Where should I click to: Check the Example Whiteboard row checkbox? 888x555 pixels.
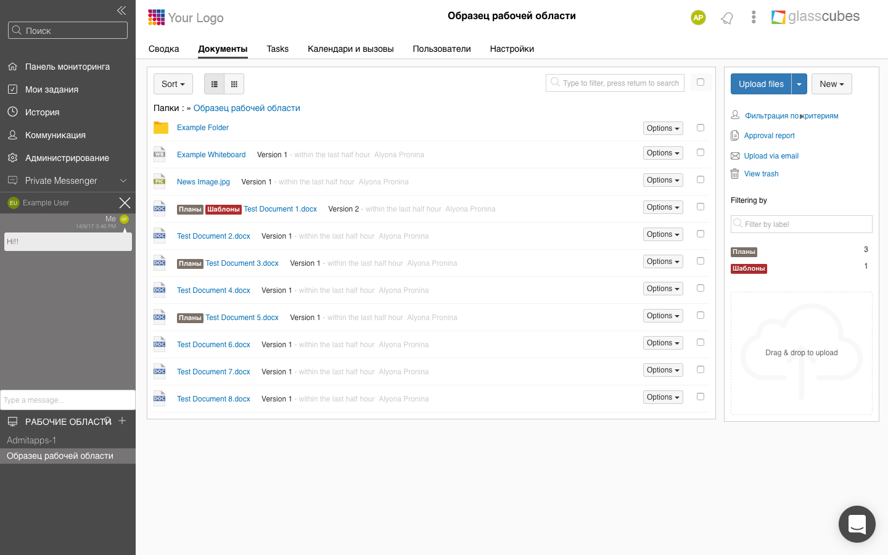coord(701,152)
